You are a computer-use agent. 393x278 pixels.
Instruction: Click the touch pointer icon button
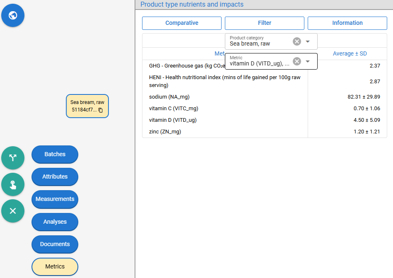point(13,184)
